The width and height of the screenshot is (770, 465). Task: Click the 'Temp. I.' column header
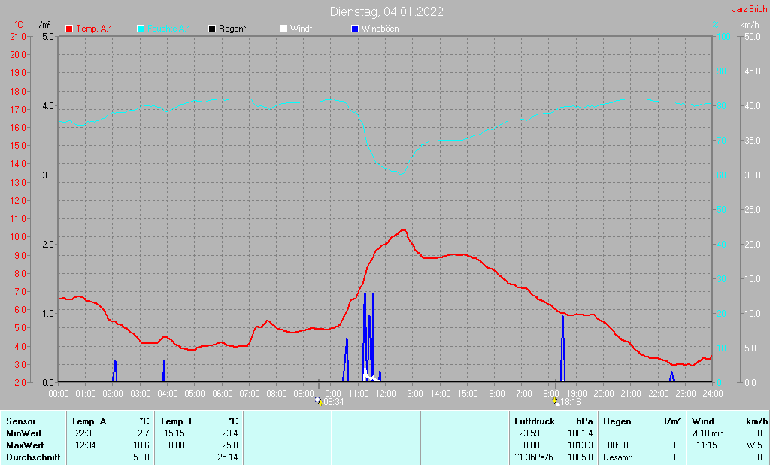coord(177,422)
